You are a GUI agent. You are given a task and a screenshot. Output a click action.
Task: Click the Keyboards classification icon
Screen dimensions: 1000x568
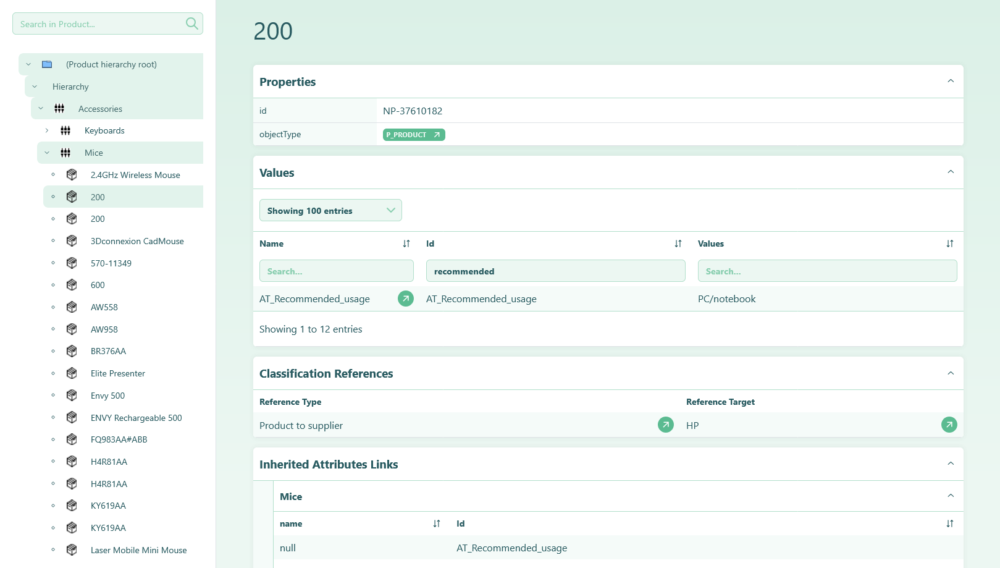point(65,130)
